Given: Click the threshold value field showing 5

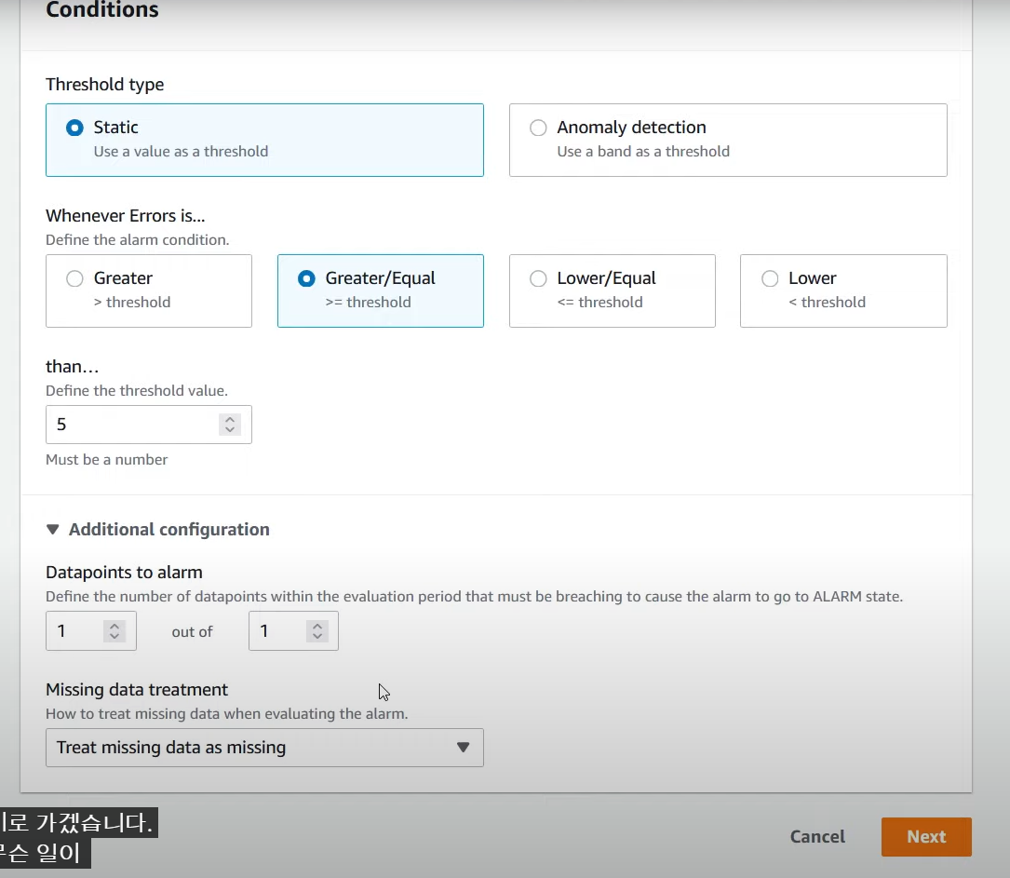Looking at the screenshot, I should coord(149,425).
